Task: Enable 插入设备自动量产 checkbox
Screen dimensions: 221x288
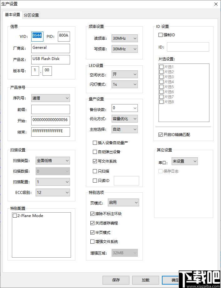Action: (95, 143)
